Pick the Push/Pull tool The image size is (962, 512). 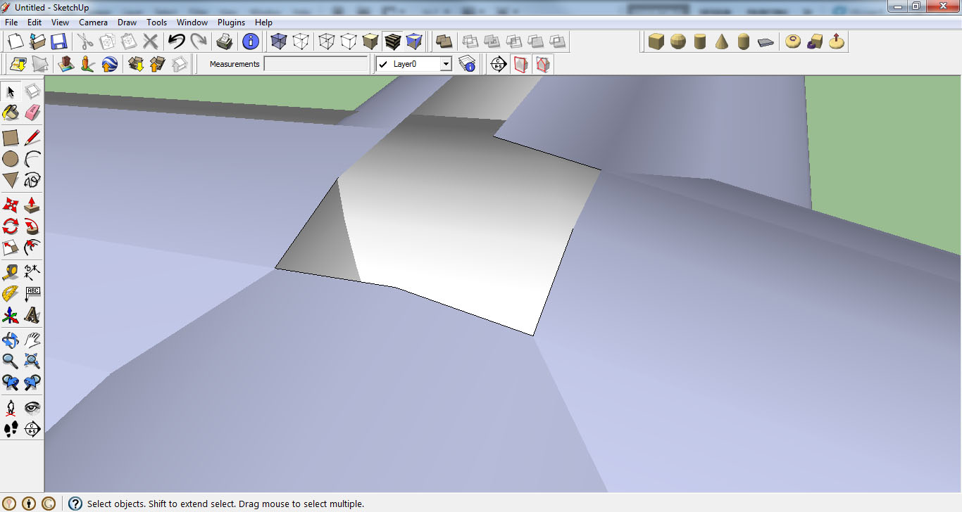click(x=32, y=205)
